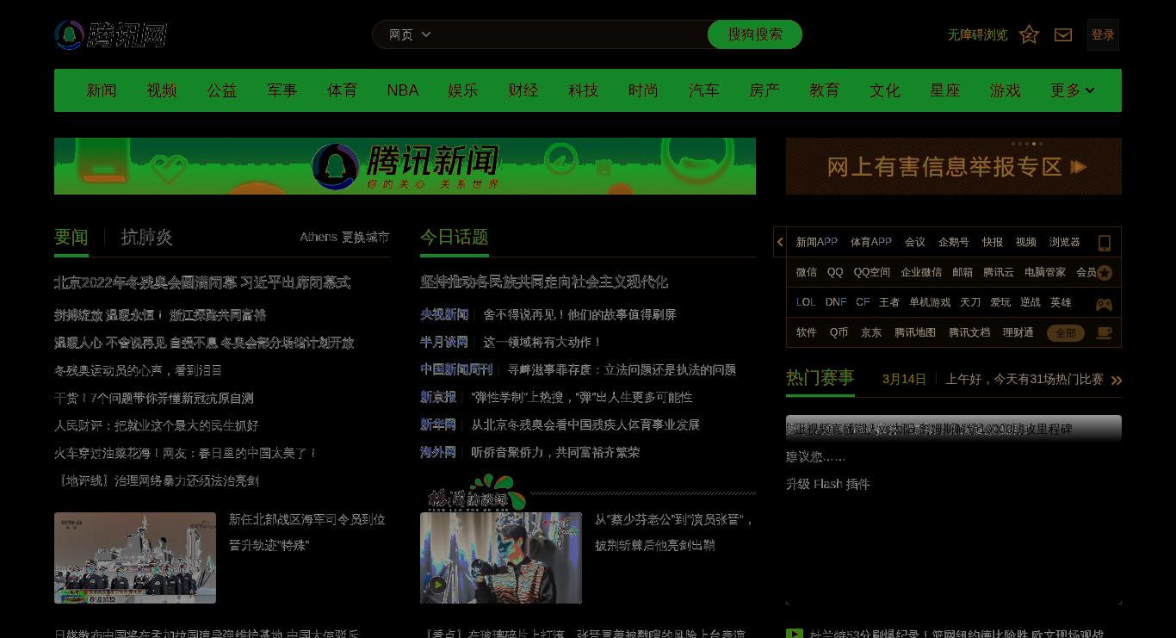Click 更换城市 to change city
Image resolution: width=1176 pixels, height=638 pixels.
pos(366,237)
